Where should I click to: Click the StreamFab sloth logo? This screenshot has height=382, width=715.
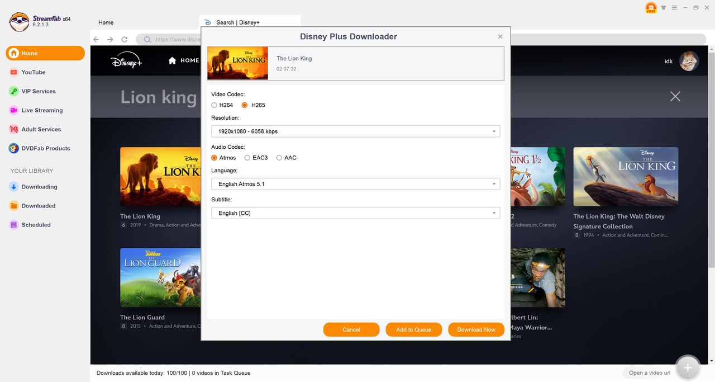pos(19,22)
